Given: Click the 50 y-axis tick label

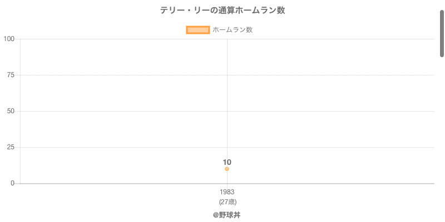Looking at the screenshot, I should (11, 111).
